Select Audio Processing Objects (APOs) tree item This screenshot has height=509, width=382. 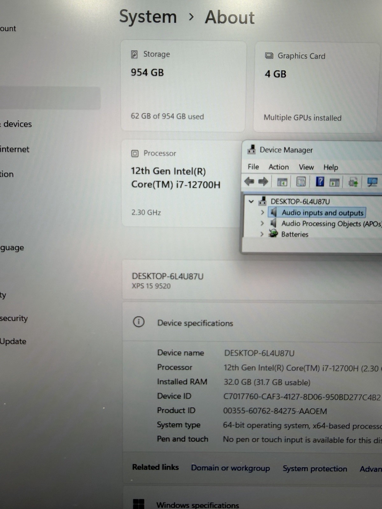point(331,224)
